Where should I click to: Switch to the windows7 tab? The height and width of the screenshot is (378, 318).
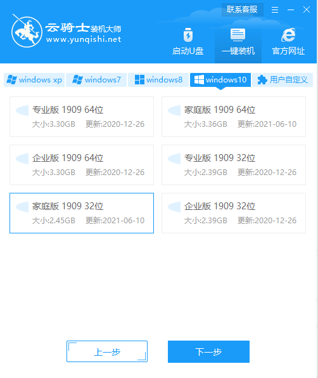96,80
